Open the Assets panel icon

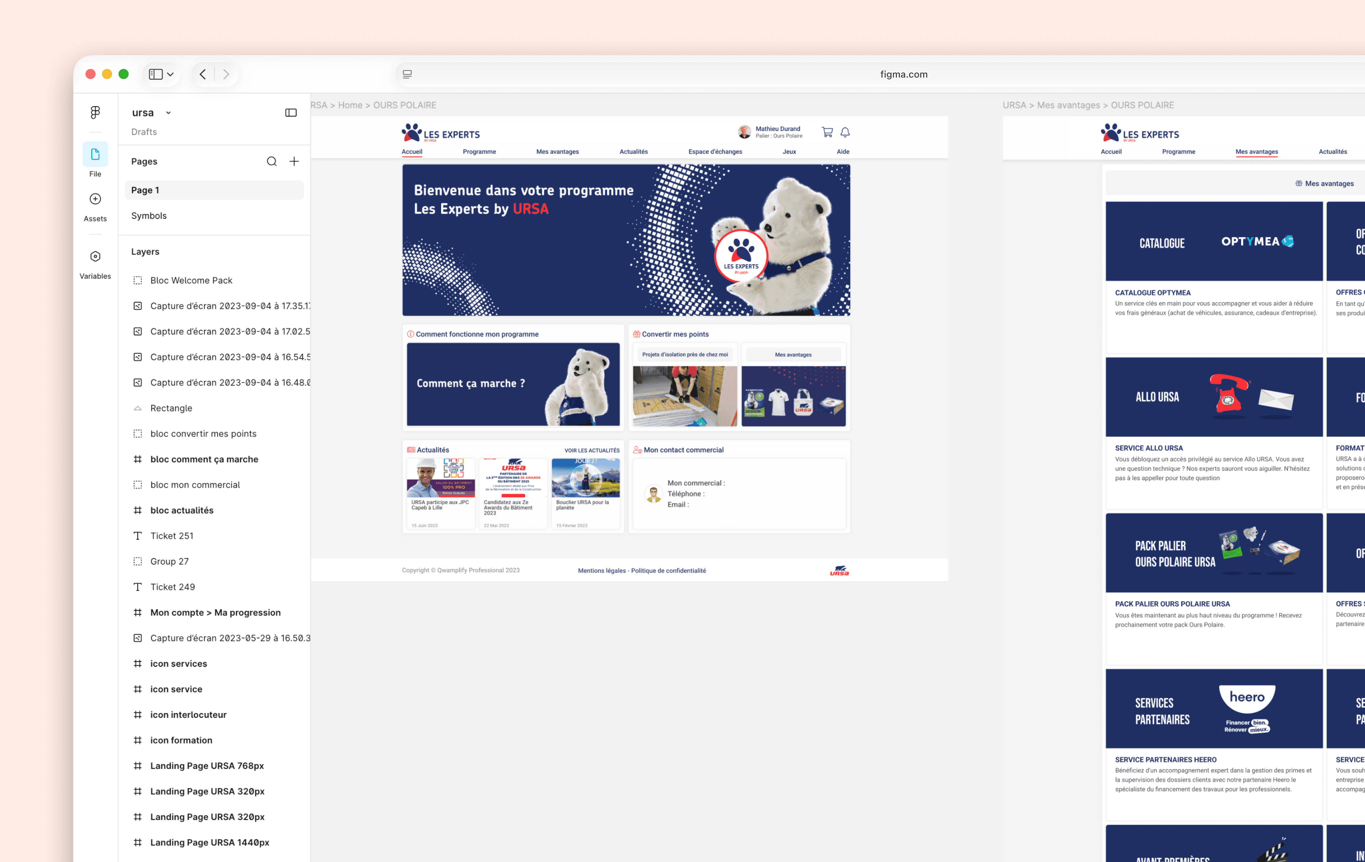coord(95,199)
